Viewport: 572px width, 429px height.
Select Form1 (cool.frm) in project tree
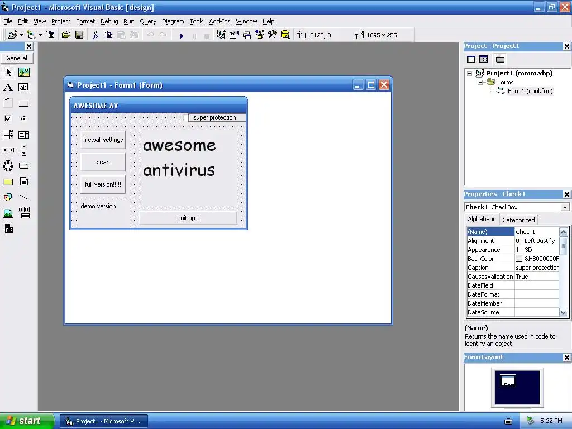click(530, 91)
